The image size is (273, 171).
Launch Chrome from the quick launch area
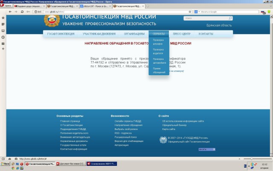click(13, 168)
